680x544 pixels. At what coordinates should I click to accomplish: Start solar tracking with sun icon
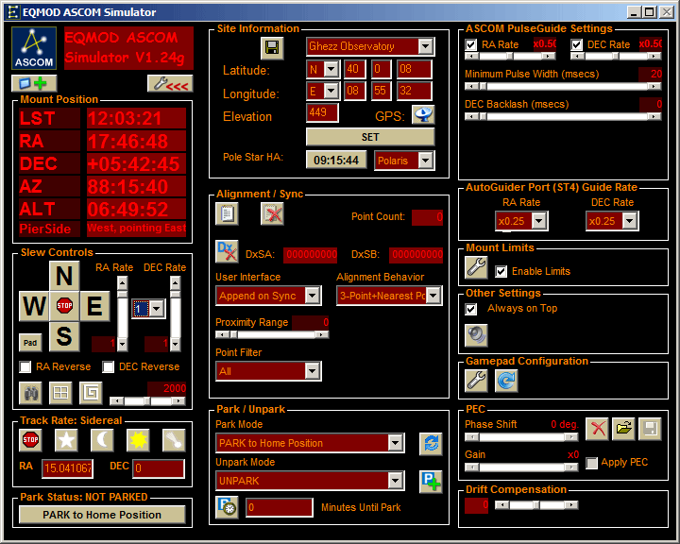(x=138, y=440)
